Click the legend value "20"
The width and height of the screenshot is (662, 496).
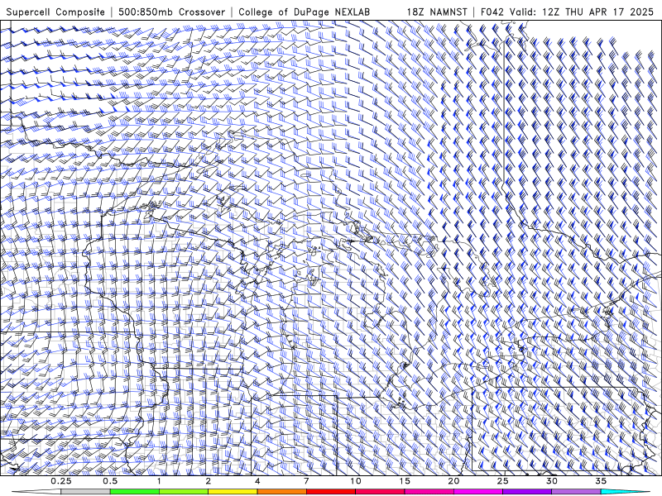point(453,481)
